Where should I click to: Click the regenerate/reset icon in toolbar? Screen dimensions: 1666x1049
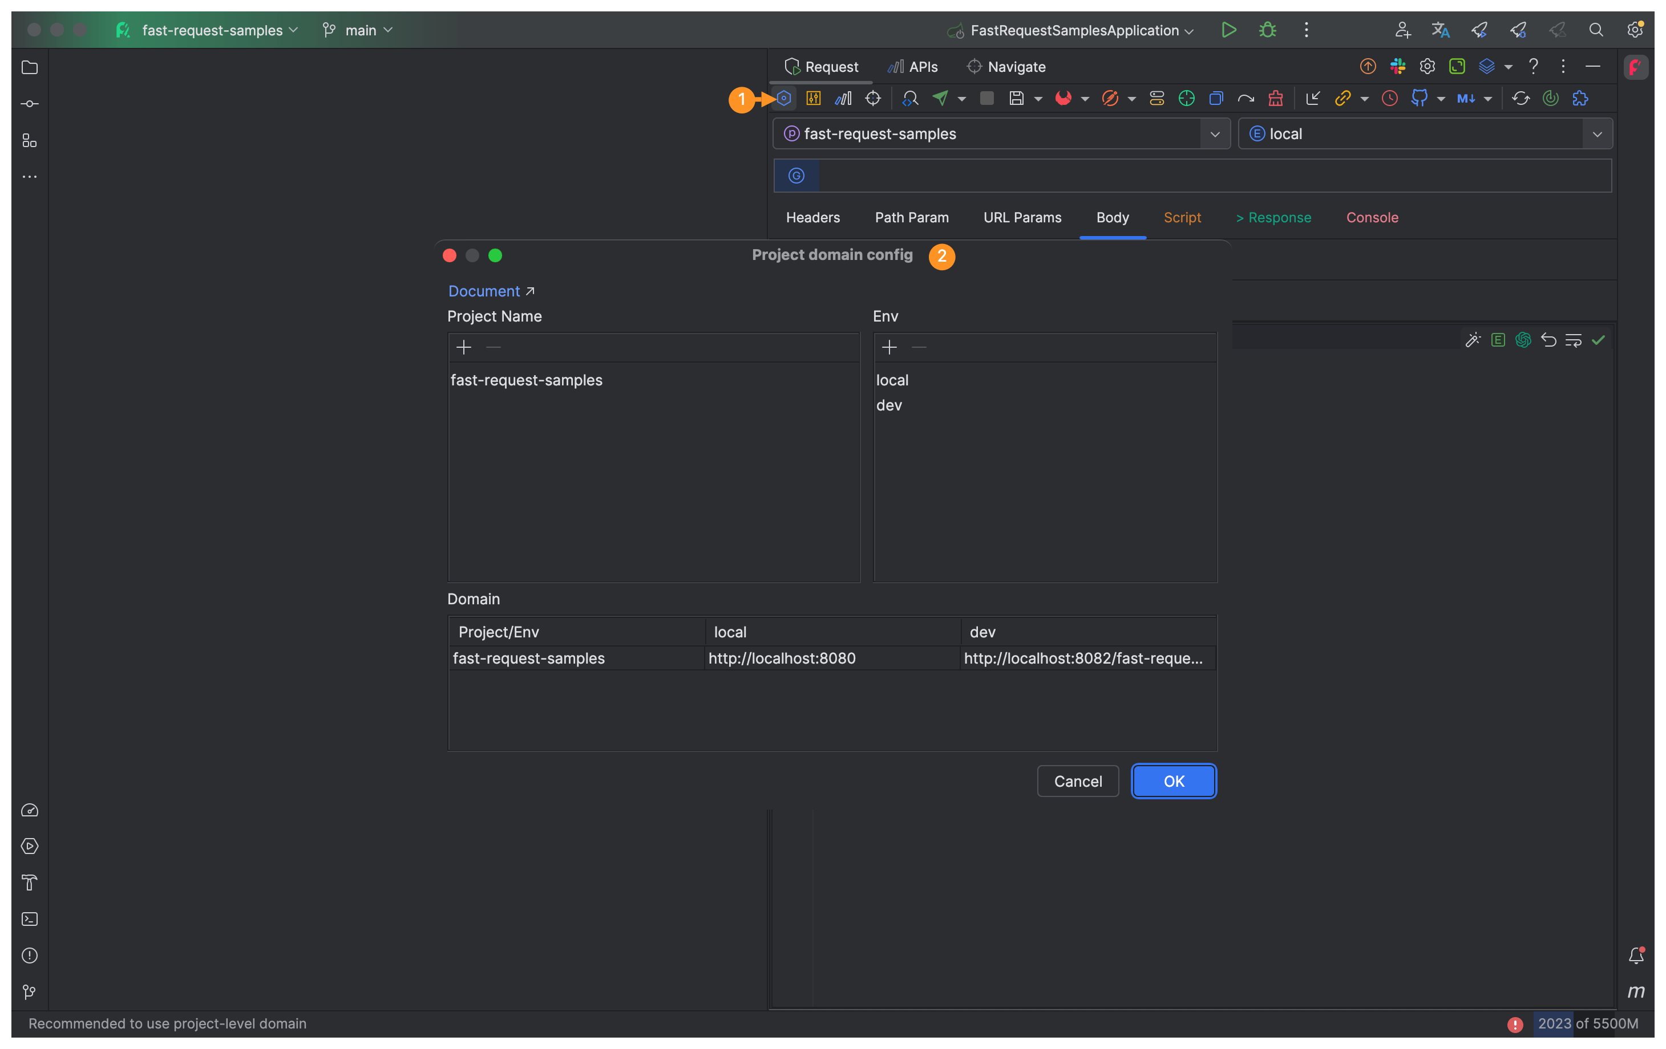pyautogui.click(x=1521, y=98)
